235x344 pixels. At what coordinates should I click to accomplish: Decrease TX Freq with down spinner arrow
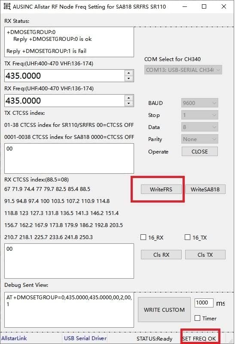coord(129,79)
